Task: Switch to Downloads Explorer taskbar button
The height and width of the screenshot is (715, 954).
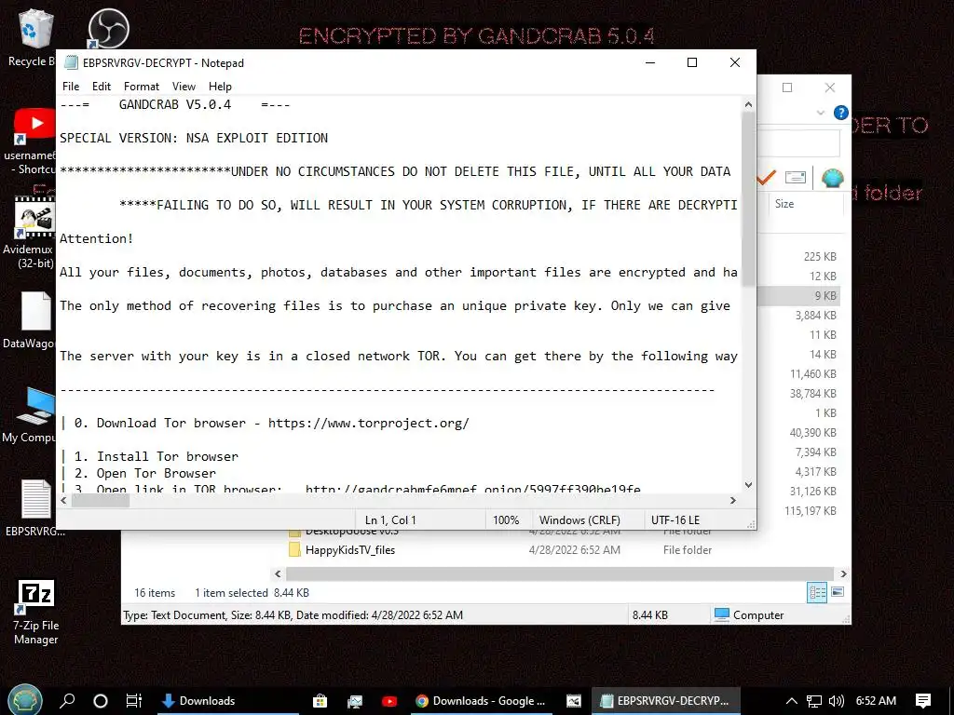Action: pos(226,700)
